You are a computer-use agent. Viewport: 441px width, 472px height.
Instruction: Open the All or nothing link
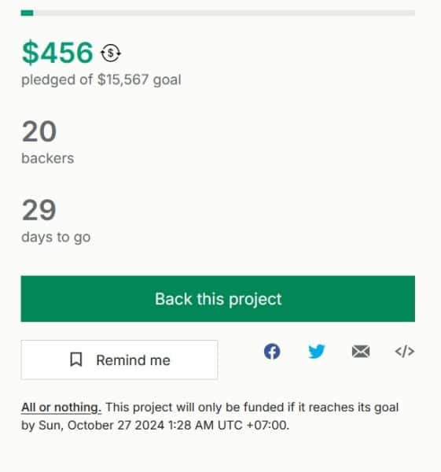click(61, 407)
